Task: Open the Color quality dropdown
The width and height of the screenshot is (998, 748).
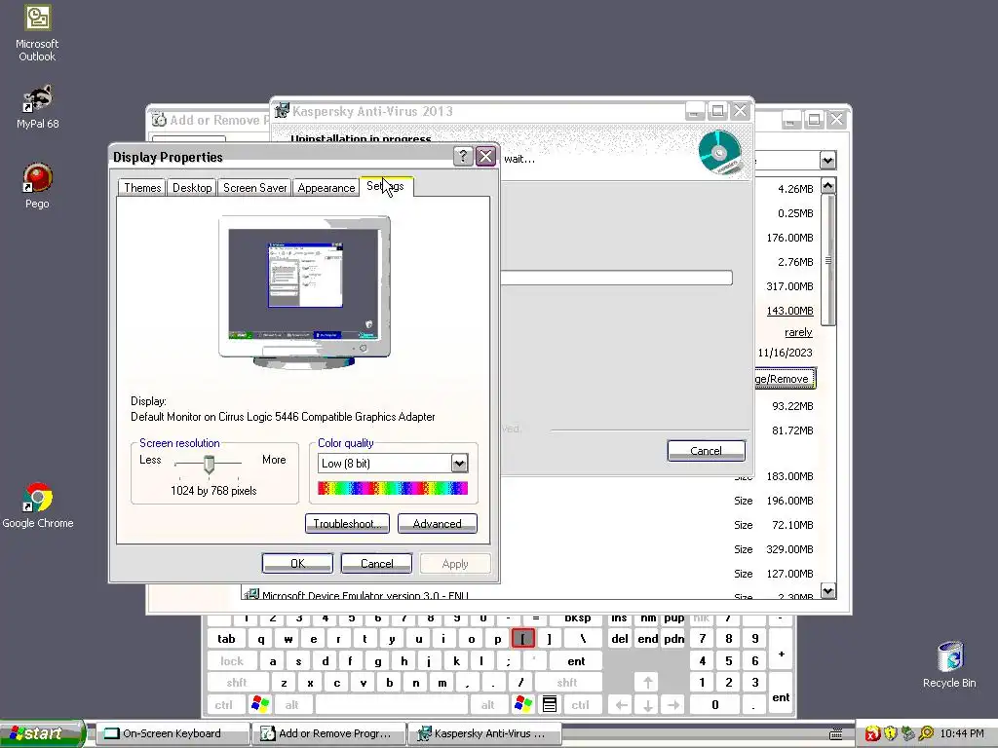Action: (459, 463)
